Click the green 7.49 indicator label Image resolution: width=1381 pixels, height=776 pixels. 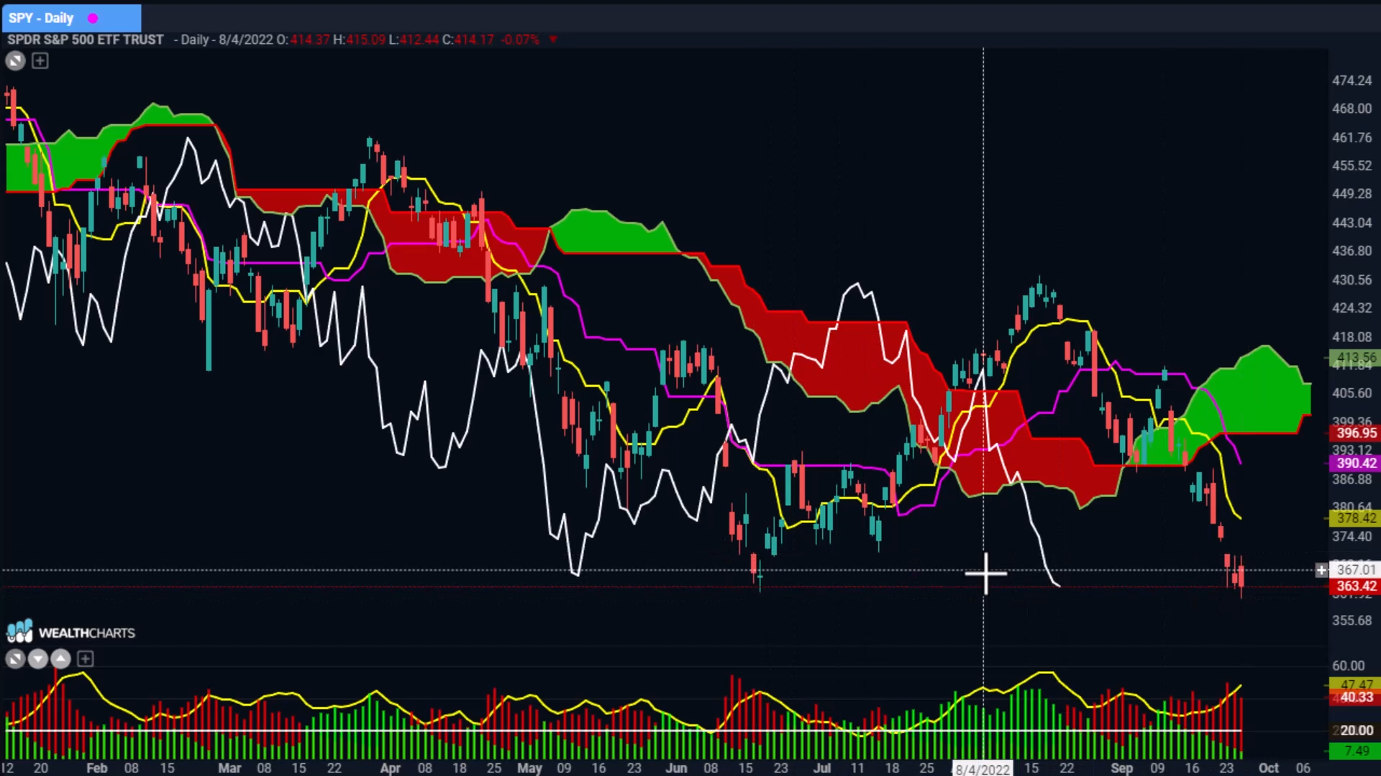1356,751
